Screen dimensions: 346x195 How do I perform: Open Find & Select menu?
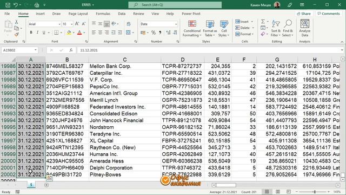coord(288,28)
